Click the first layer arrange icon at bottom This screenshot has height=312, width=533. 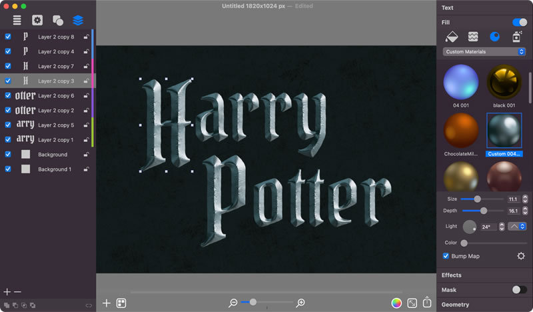point(7,305)
